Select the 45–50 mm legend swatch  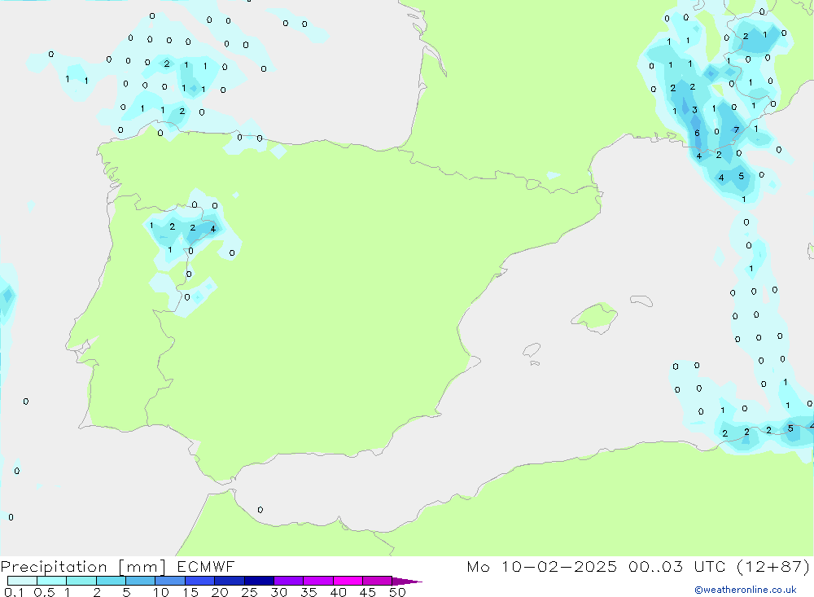click(377, 581)
